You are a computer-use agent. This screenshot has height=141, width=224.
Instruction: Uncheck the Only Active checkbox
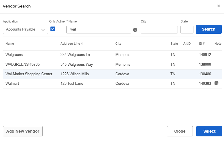click(x=53, y=29)
